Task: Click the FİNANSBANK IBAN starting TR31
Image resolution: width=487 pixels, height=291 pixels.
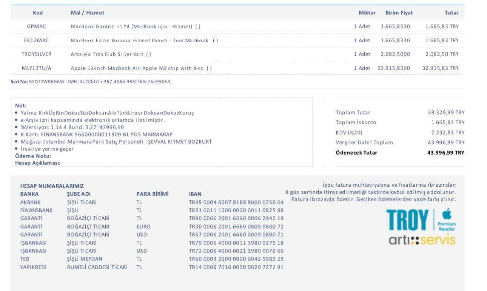Action: click(236, 210)
